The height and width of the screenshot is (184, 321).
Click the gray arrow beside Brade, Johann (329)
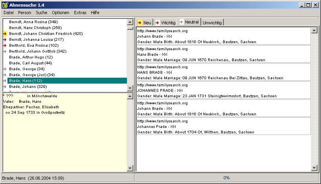[5, 87]
